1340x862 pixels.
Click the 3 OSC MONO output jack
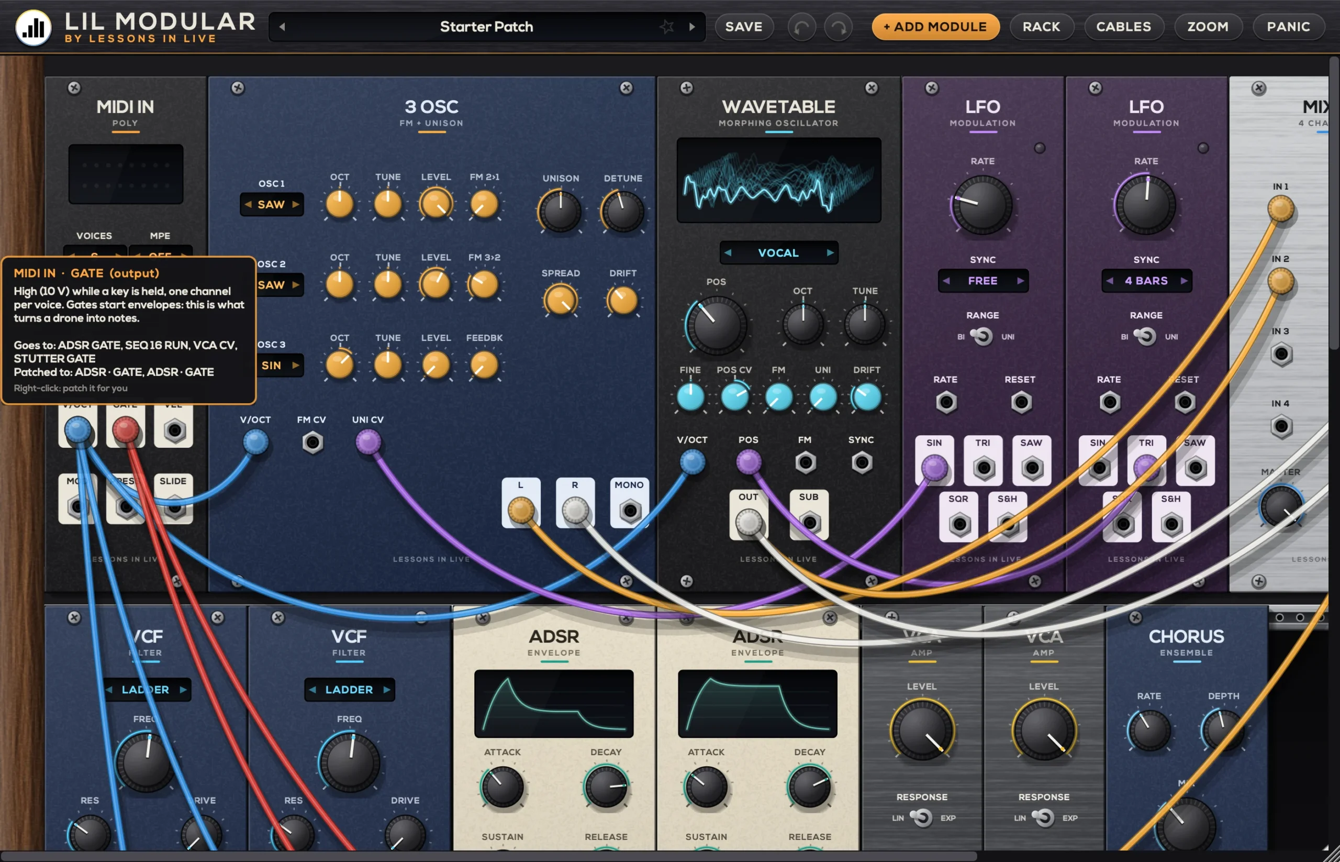coord(630,511)
